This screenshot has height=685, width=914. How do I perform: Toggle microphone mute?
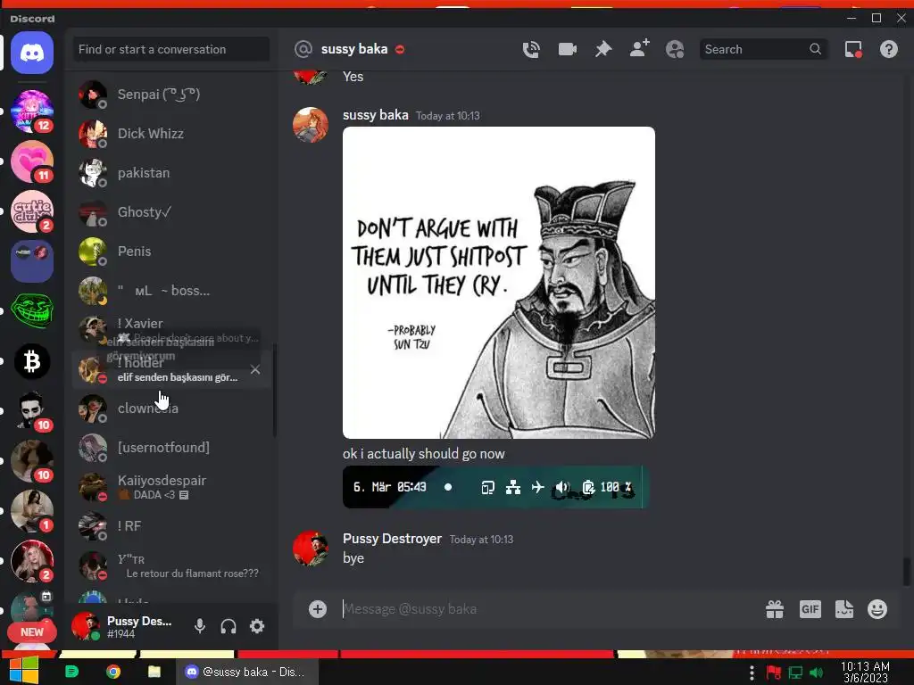click(199, 626)
